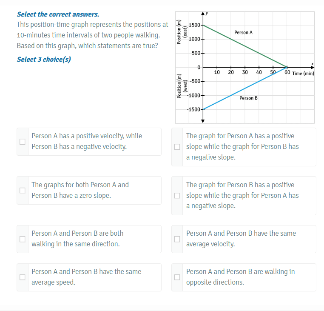Tick 'Person B positive slope, A negative' checkbox

click(177, 195)
